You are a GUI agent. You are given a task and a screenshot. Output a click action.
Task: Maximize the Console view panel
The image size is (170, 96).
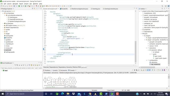tap(168, 70)
